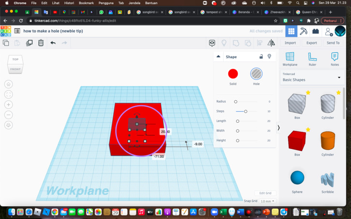351x219 pixels.
Task: Hide the selected shape with the panel lightbulb
Action: click(269, 57)
